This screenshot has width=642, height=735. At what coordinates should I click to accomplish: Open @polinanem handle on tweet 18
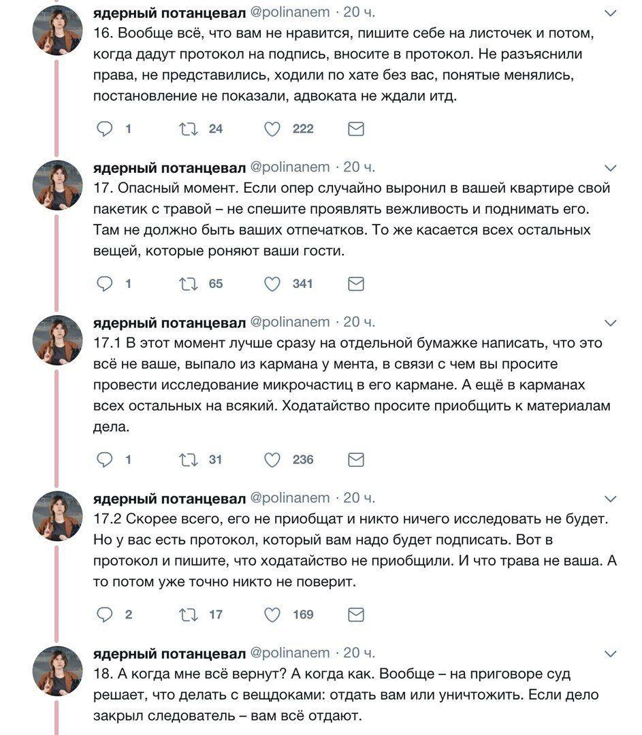pyautogui.click(x=290, y=653)
